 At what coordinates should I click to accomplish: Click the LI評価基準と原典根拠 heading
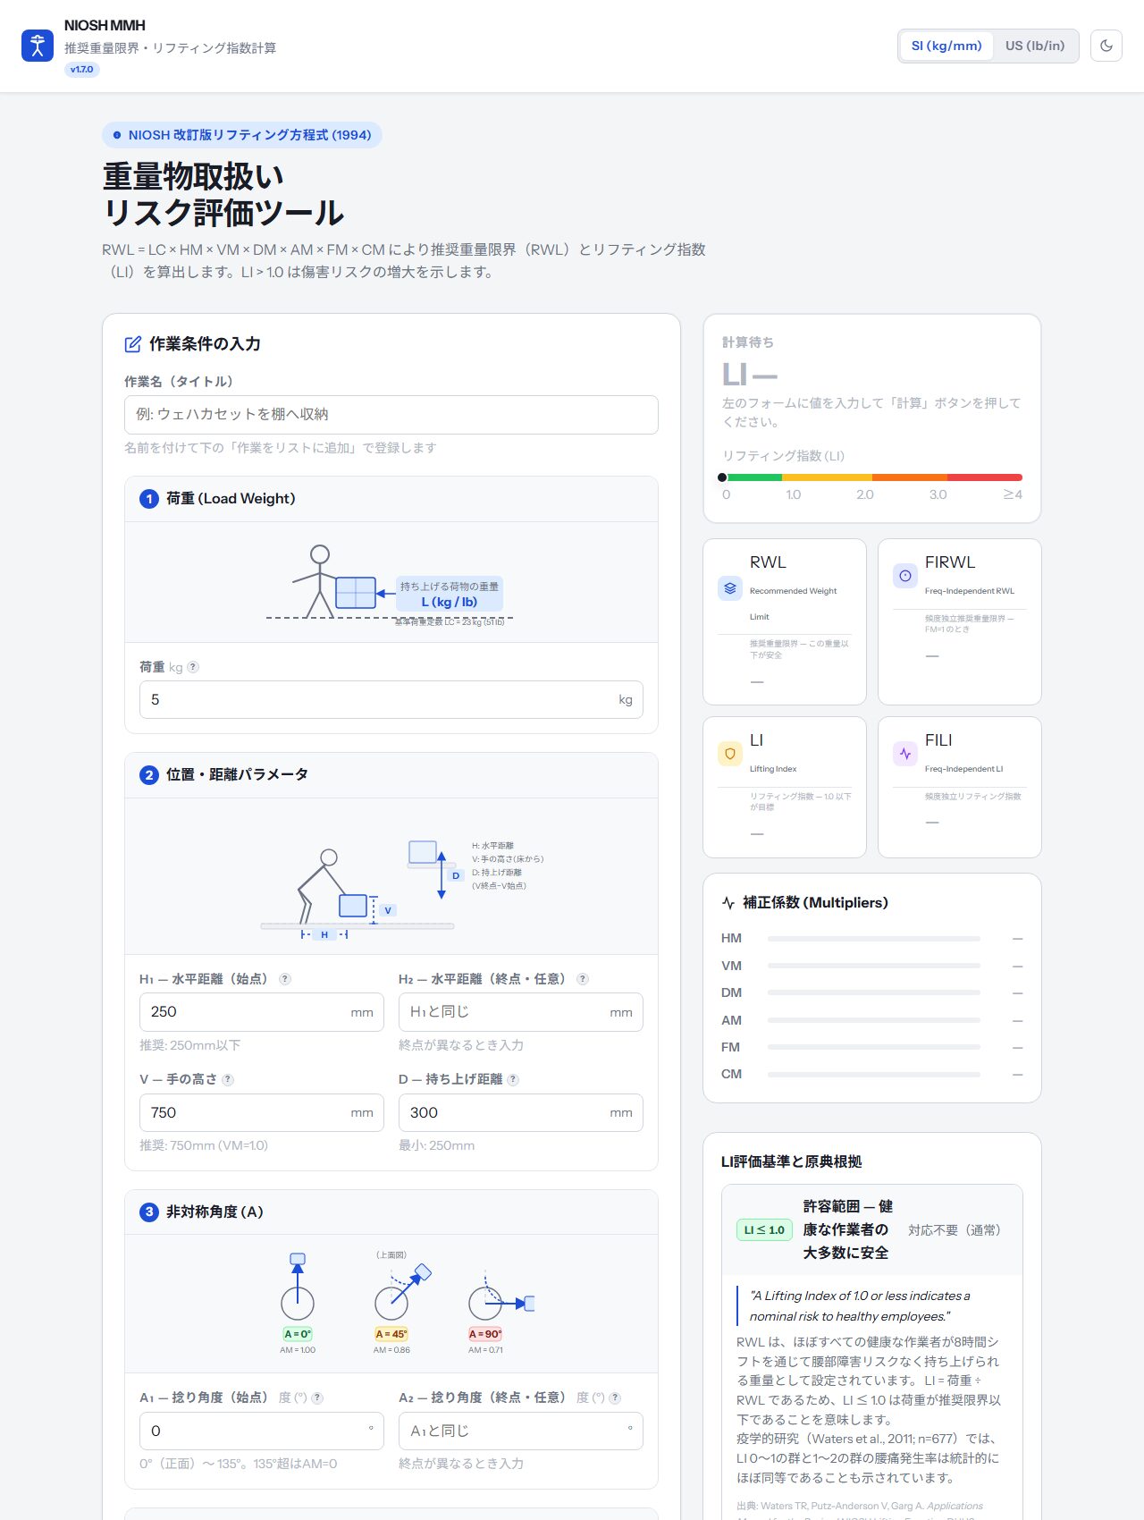pos(792,1161)
